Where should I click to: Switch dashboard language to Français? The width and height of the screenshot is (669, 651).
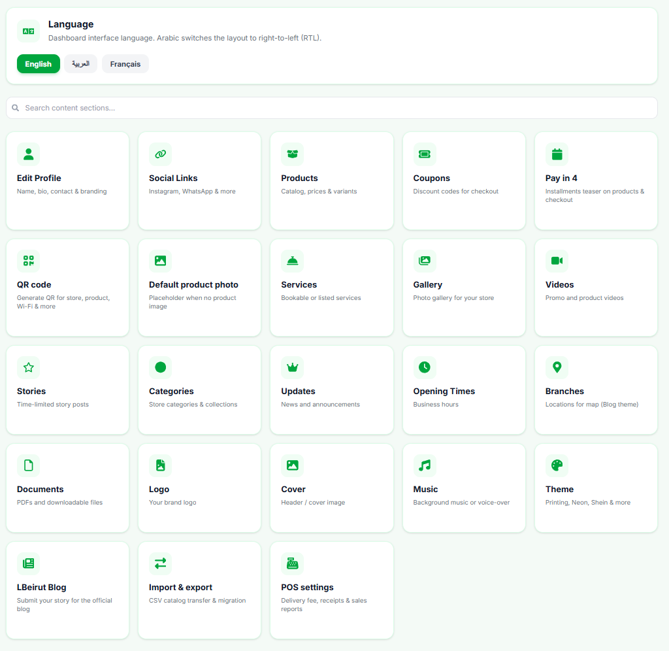pyautogui.click(x=125, y=64)
